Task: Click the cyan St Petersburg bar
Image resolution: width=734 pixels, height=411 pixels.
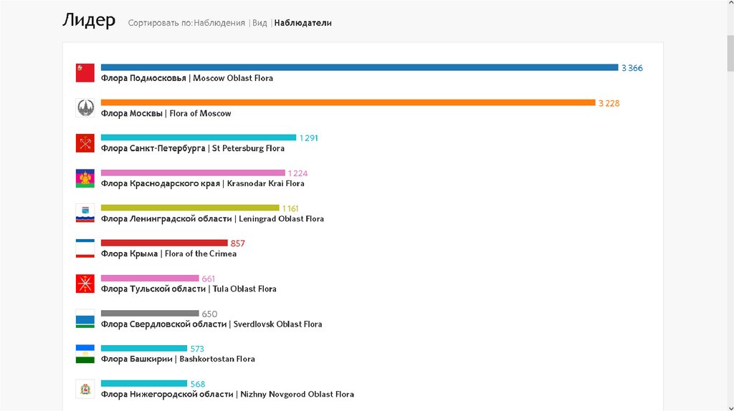Action: click(199, 137)
